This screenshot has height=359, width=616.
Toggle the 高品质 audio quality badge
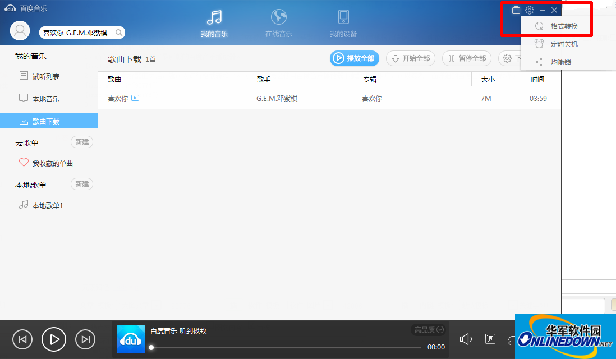pyautogui.click(x=427, y=330)
